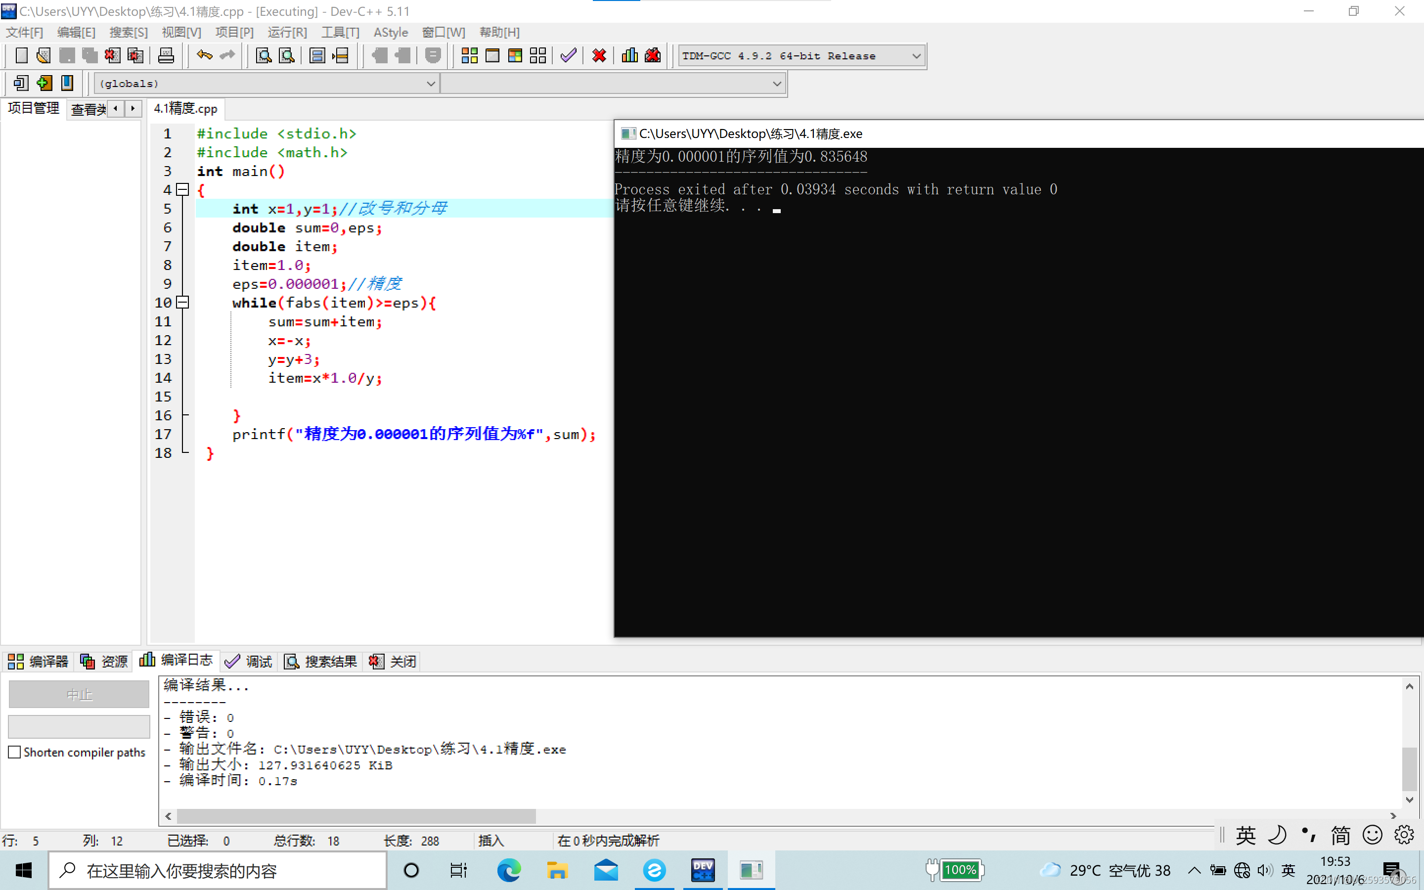Viewport: 1424px width, 890px height.
Task: Click the Debug checkmark icon
Action: point(569,56)
